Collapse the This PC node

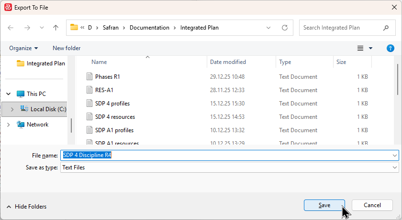click(x=9, y=94)
